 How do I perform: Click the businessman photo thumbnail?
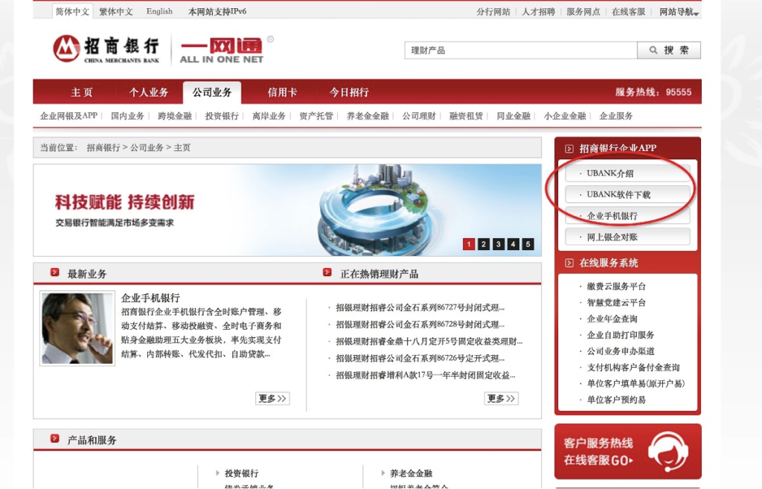click(77, 328)
